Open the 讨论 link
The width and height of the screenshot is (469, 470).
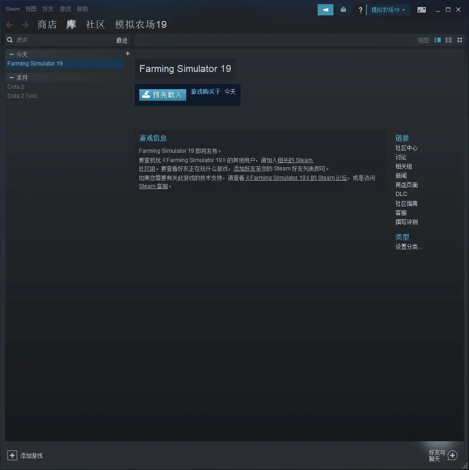401,157
